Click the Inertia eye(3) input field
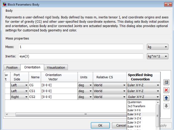 81,56
